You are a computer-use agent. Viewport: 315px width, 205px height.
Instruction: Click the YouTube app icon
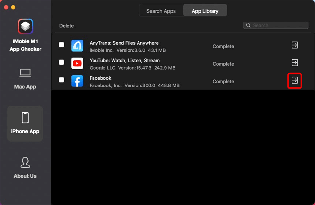[x=77, y=63]
